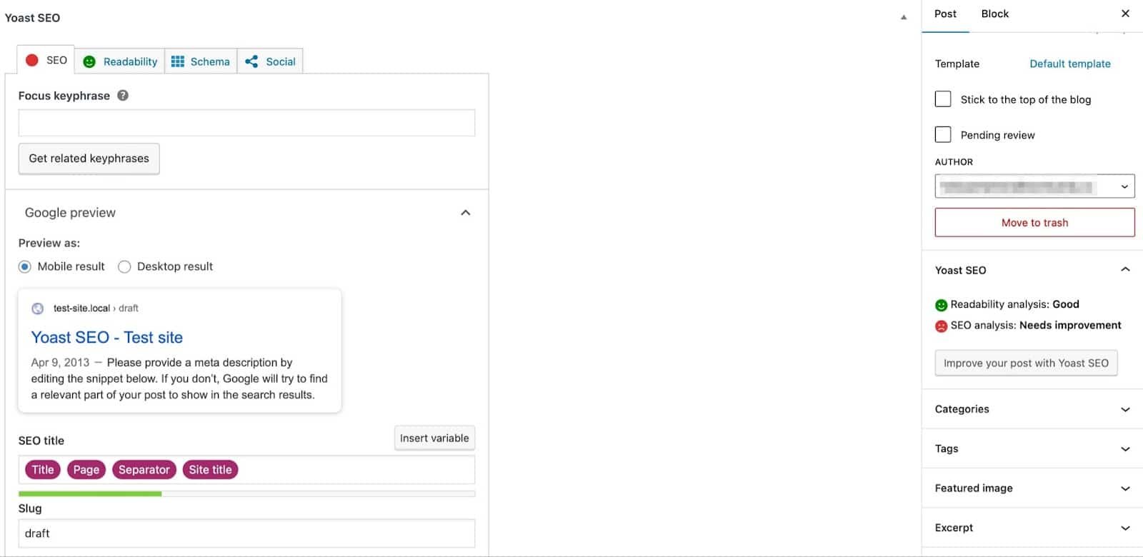Image resolution: width=1143 pixels, height=557 pixels.
Task: Switch to the Block tab
Action: [994, 14]
